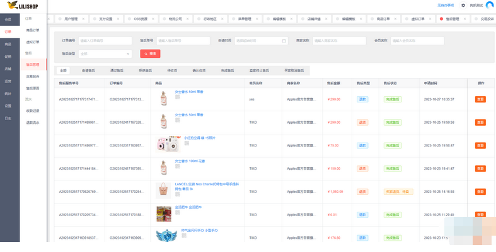
Task: Filter by 确认收货 status
Action: pyautogui.click(x=199, y=70)
